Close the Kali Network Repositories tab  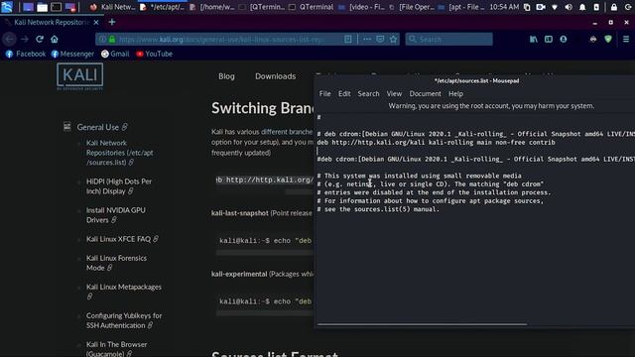(96, 22)
